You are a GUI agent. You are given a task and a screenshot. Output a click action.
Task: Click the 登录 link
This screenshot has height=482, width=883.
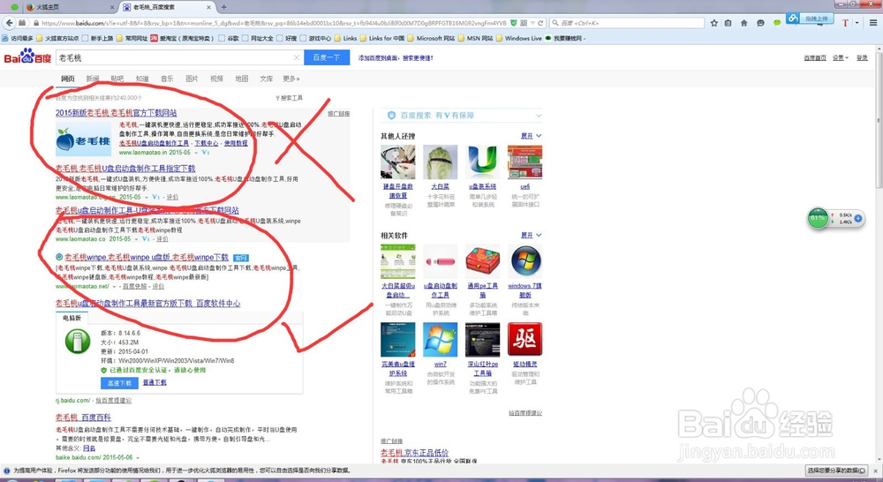tap(862, 58)
